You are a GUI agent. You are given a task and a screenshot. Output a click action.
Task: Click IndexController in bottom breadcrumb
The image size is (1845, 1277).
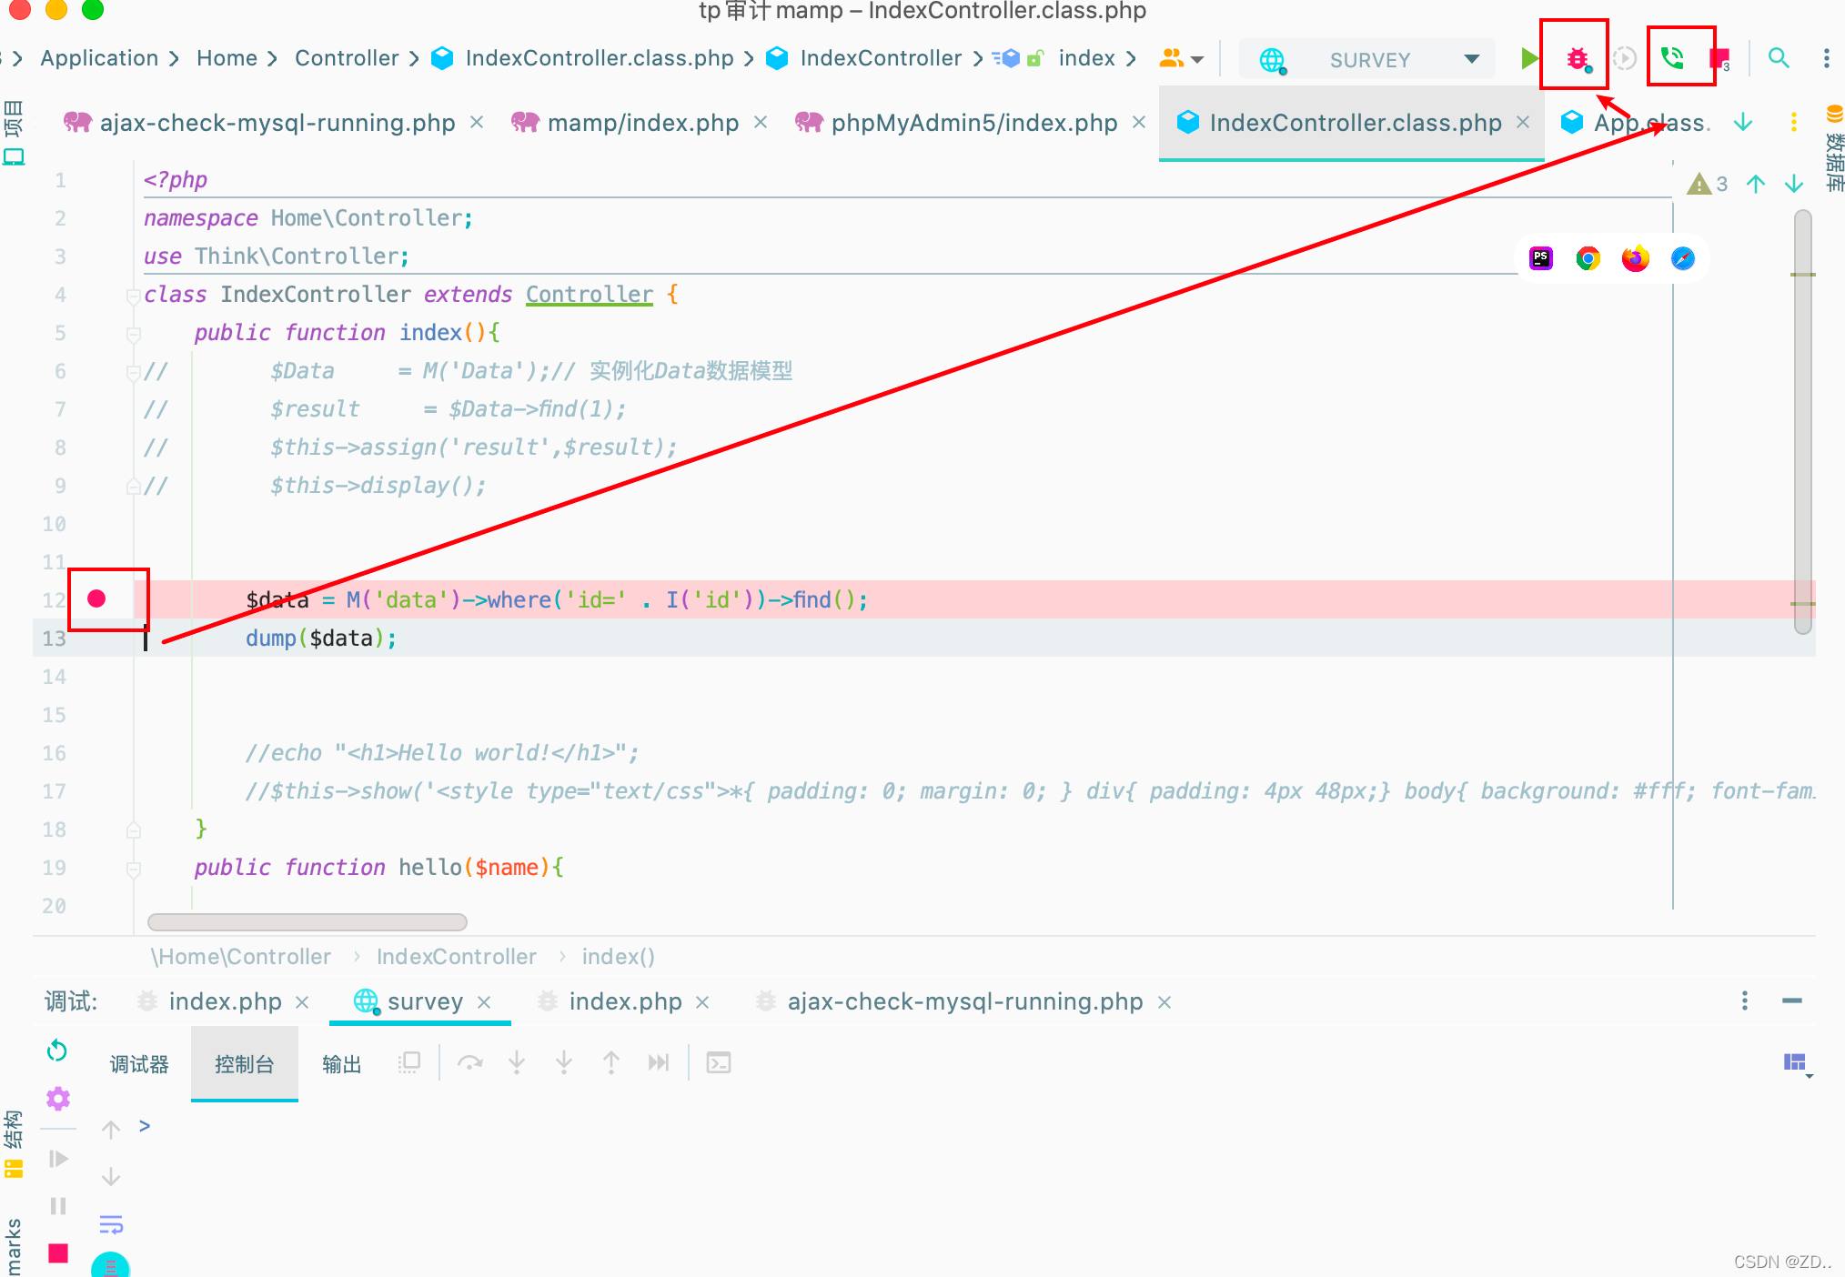[456, 957]
